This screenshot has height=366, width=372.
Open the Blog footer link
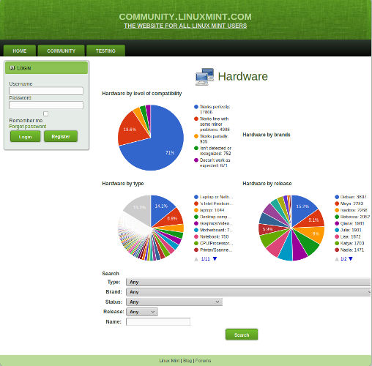click(187, 361)
